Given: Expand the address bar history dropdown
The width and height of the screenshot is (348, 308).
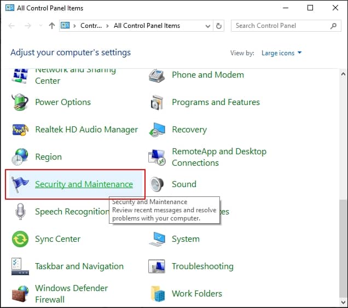Looking at the screenshot, I should point(208,26).
